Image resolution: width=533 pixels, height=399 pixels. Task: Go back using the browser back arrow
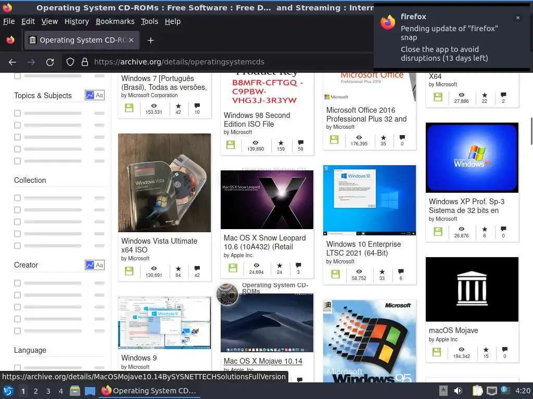(12, 62)
